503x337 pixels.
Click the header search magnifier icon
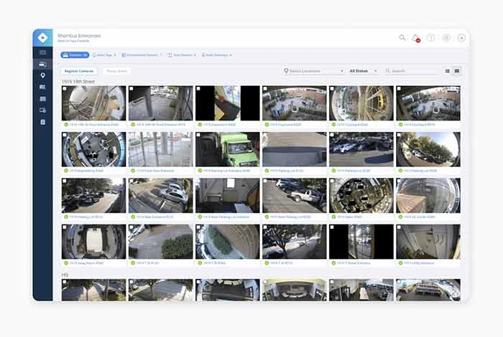402,38
